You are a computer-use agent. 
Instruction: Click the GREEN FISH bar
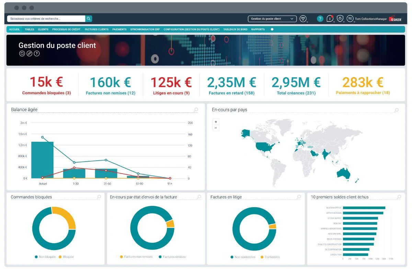[x=356, y=254]
